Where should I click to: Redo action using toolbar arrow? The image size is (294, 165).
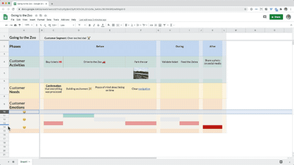[x=11, y=25]
